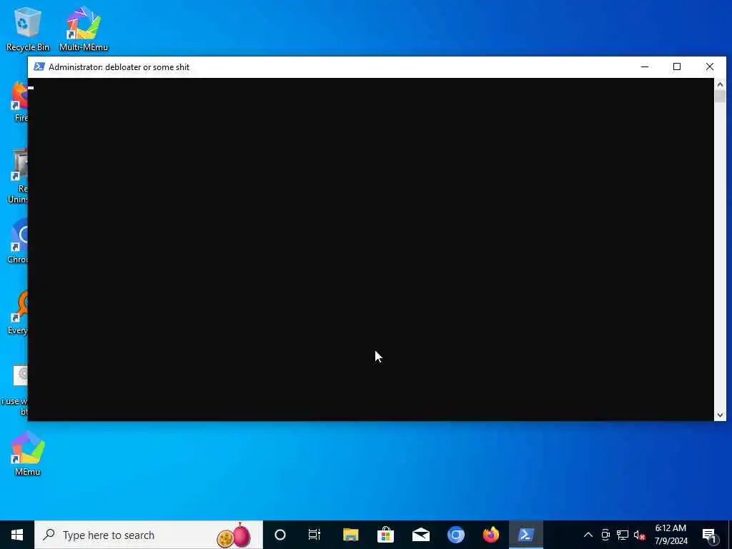Open Microsoft Store from the taskbar

click(x=385, y=535)
